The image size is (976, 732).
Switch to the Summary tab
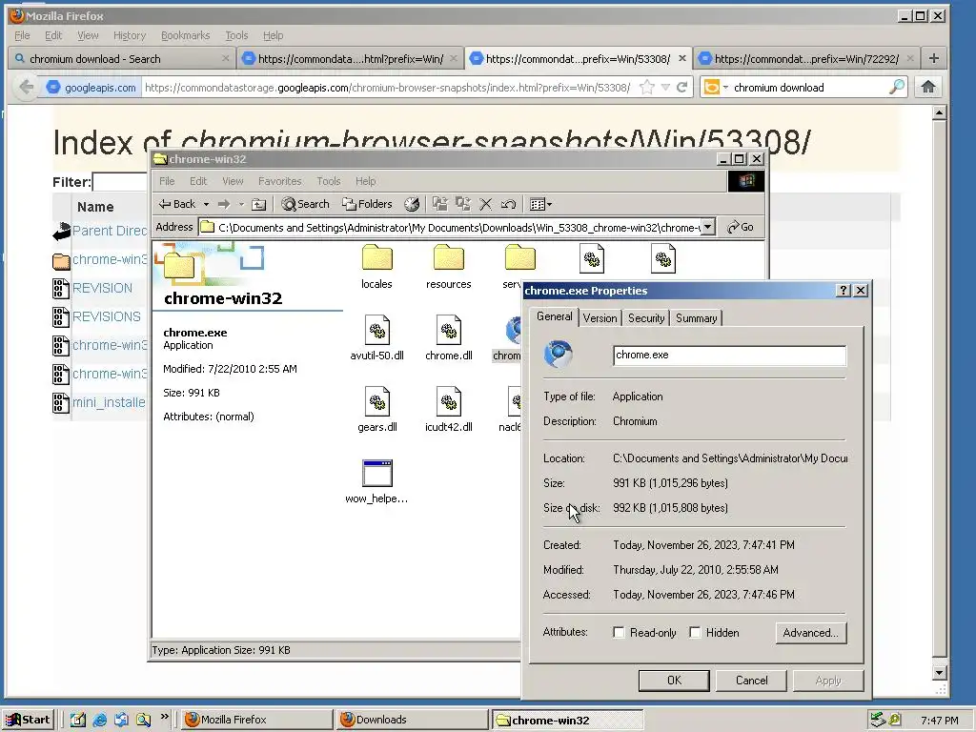tap(696, 318)
